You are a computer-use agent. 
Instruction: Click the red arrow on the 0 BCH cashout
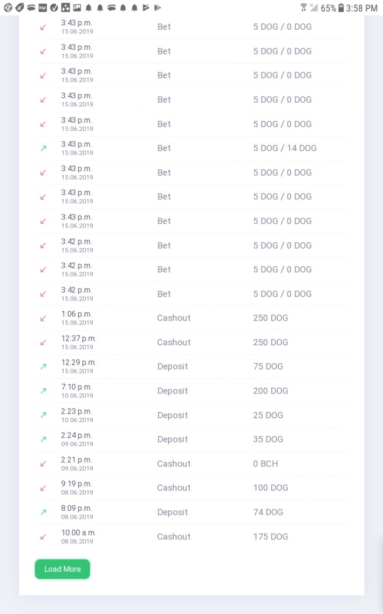click(x=43, y=464)
